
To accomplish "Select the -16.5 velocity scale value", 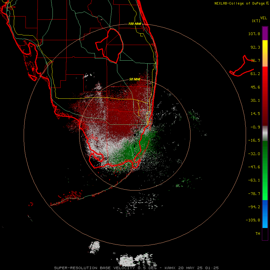I will (254, 140).
